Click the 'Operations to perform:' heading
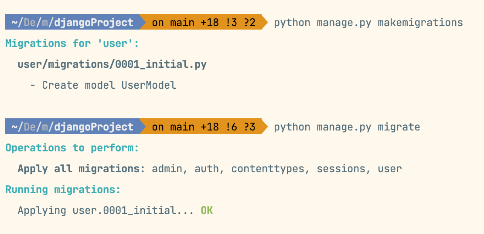This screenshot has width=484, height=234. point(72,148)
